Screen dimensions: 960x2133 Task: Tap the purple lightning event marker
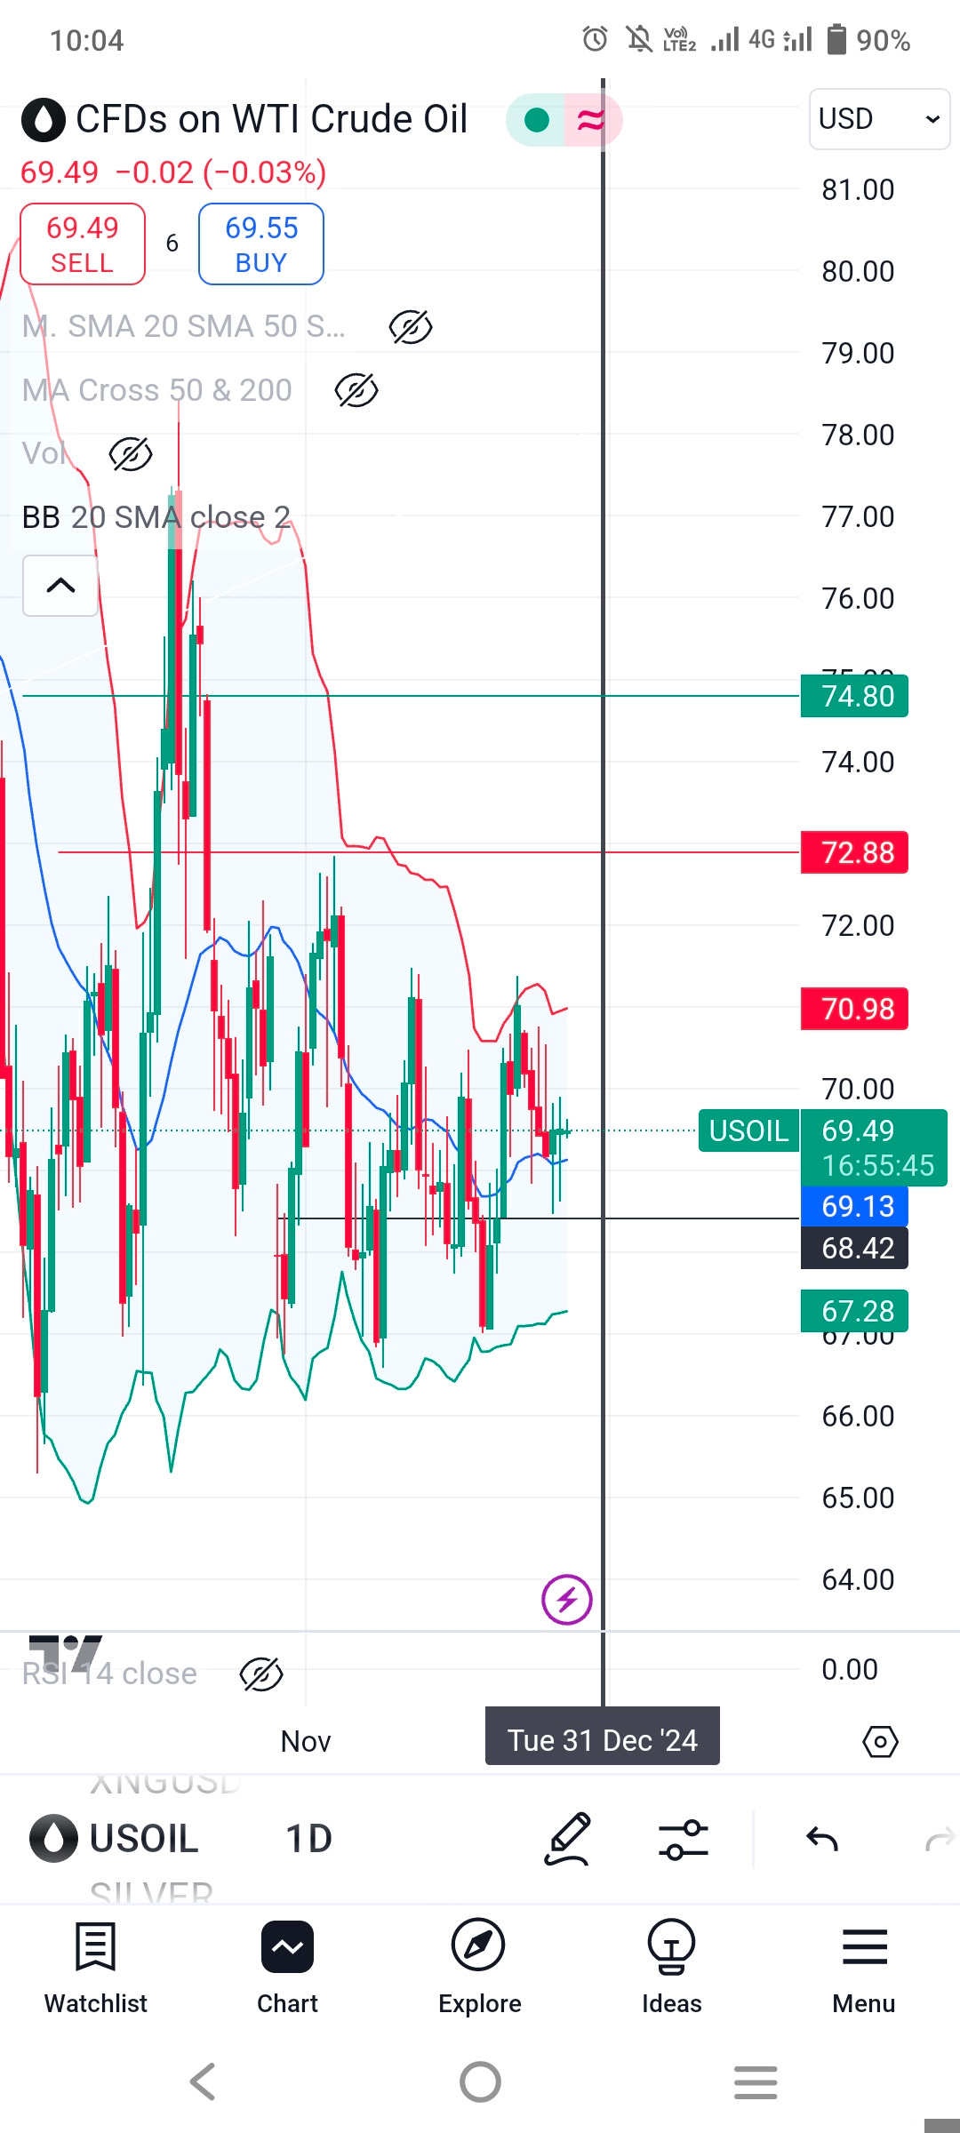[567, 1600]
